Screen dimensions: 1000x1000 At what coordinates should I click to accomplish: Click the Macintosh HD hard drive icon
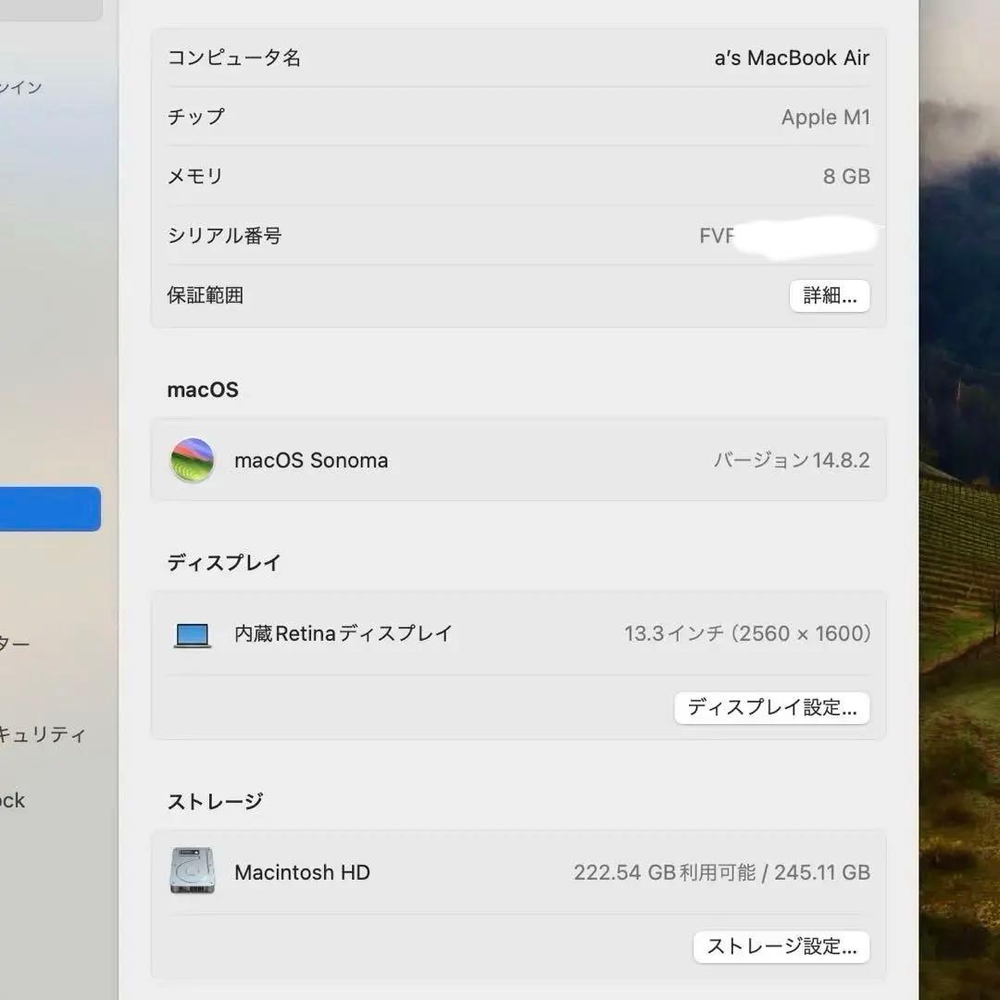pyautogui.click(x=192, y=871)
